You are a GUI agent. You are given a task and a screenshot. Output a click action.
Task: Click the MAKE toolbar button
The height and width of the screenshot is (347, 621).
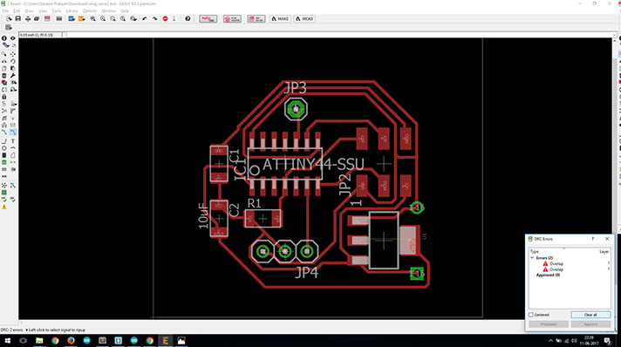pos(280,18)
